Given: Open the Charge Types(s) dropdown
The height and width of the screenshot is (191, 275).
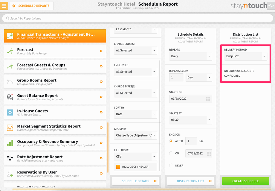Looking at the screenshot, I should [135, 93].
